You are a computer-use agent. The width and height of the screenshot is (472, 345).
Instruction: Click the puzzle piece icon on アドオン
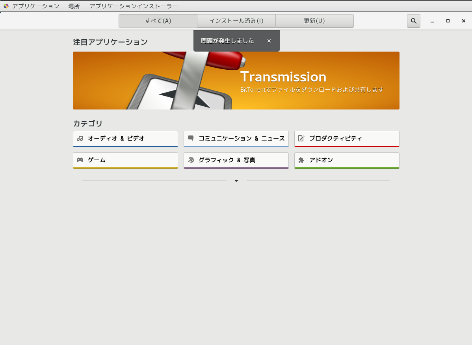coord(302,160)
